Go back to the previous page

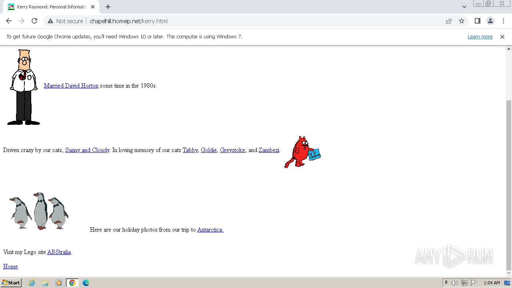tap(9, 21)
